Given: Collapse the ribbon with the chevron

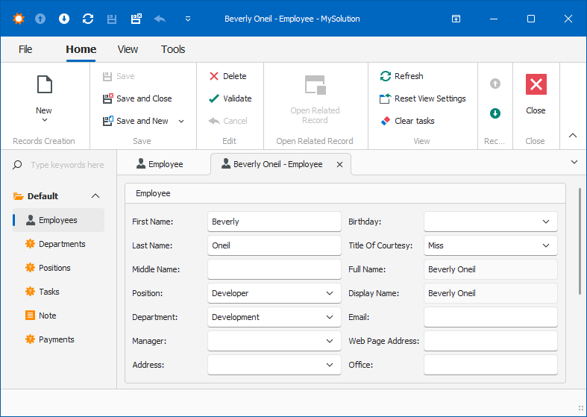Looking at the screenshot, I should [x=573, y=136].
